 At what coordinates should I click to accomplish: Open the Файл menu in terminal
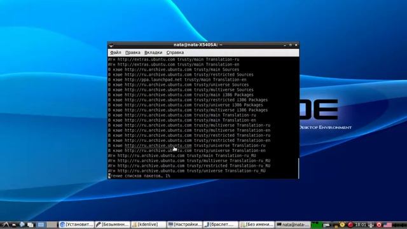116,52
